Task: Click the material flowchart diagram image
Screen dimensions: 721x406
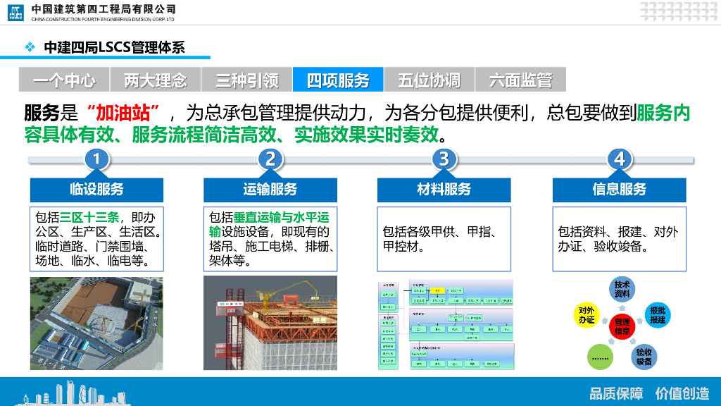Action: (x=446, y=324)
